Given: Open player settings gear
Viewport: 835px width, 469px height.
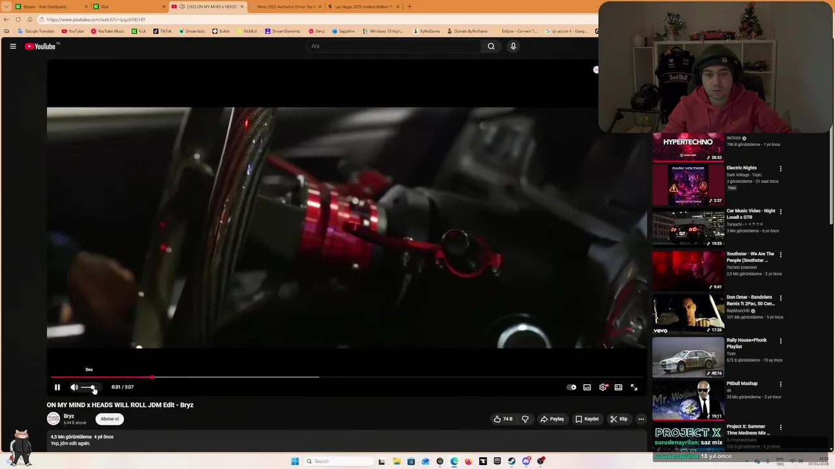Looking at the screenshot, I should (x=603, y=387).
